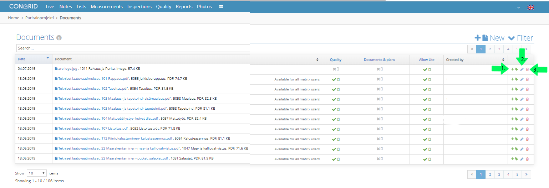Open the list-view menu icon after Photos
This screenshot has height=188, width=549.
[x=221, y=6]
